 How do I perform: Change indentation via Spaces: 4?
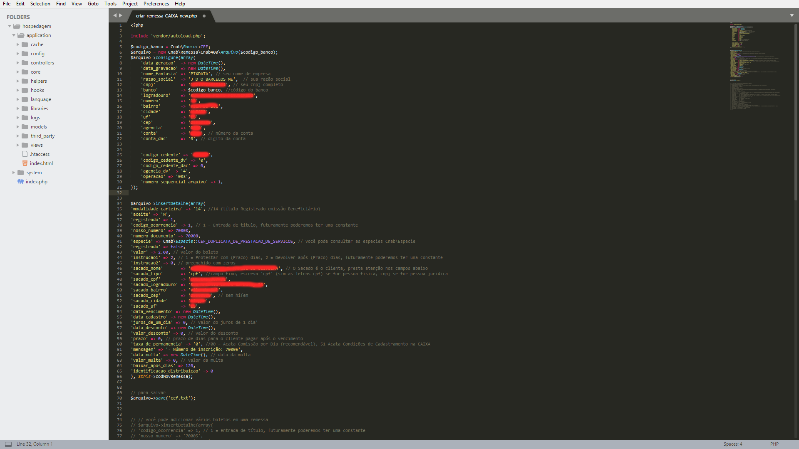tap(732, 444)
